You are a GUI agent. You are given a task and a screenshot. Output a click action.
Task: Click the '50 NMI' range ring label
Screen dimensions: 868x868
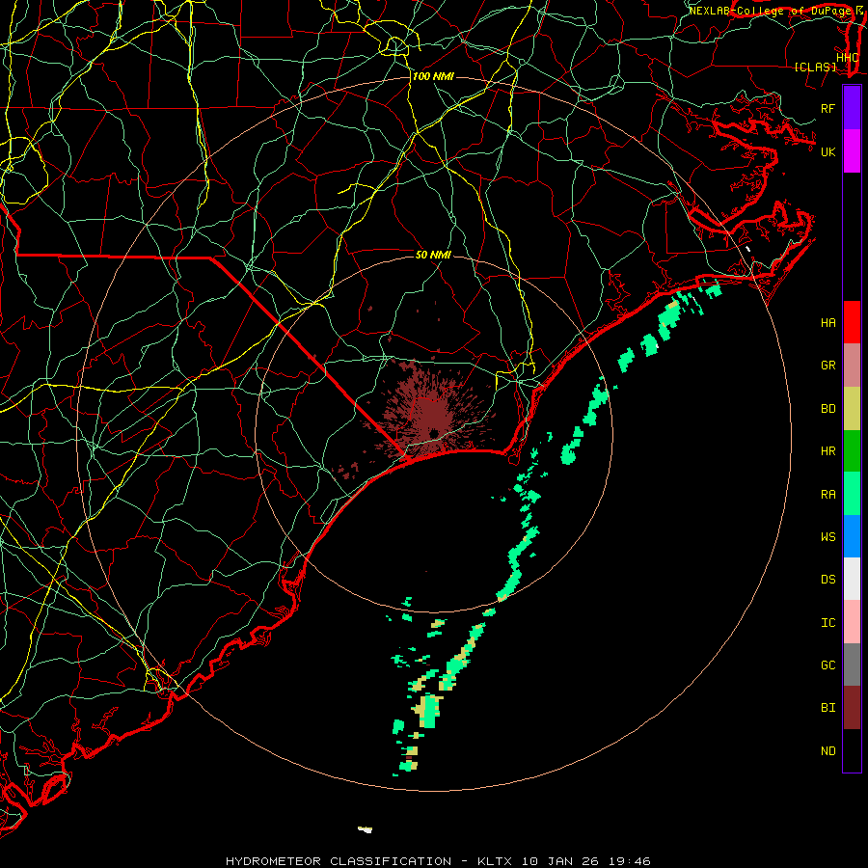tap(433, 255)
